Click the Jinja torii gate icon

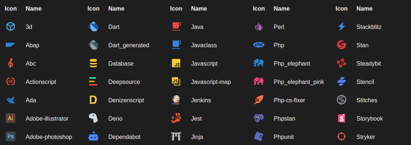(x=176, y=136)
